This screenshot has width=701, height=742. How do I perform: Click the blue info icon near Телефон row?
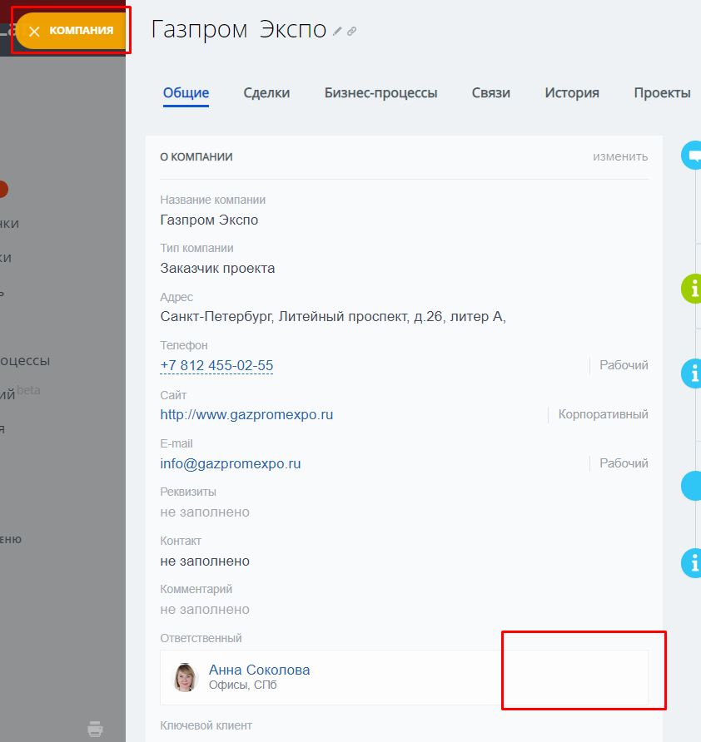692,373
